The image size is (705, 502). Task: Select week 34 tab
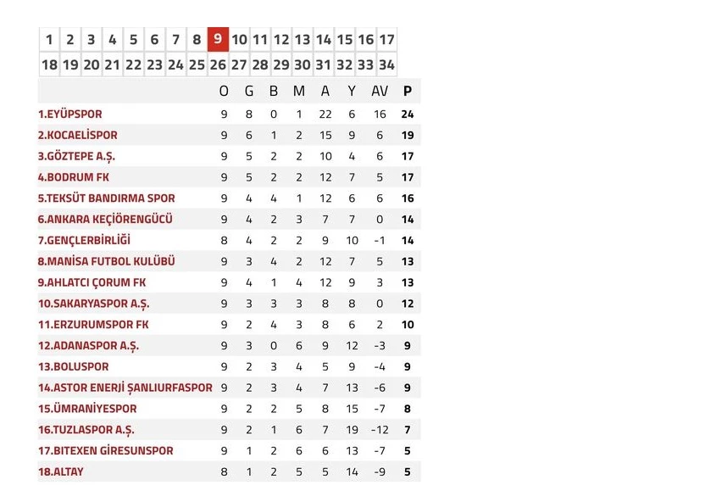(386, 64)
